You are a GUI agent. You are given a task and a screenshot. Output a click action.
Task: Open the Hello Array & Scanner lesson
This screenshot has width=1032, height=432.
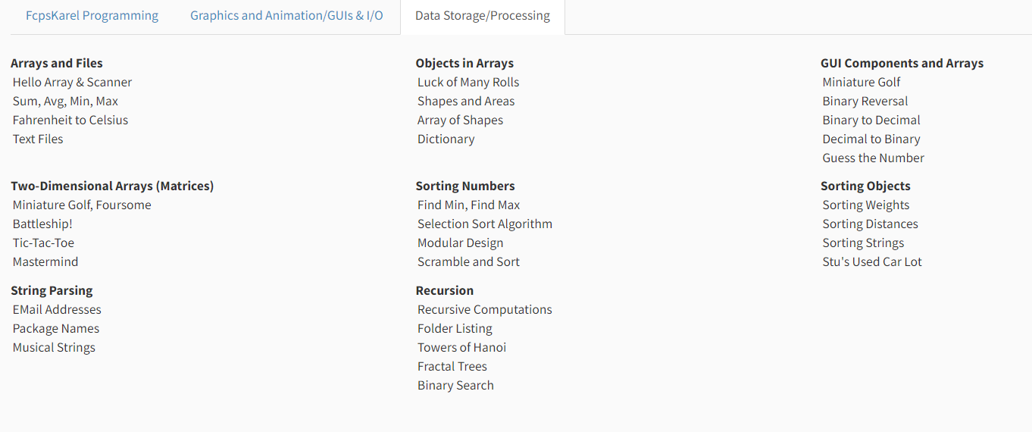[x=72, y=82]
